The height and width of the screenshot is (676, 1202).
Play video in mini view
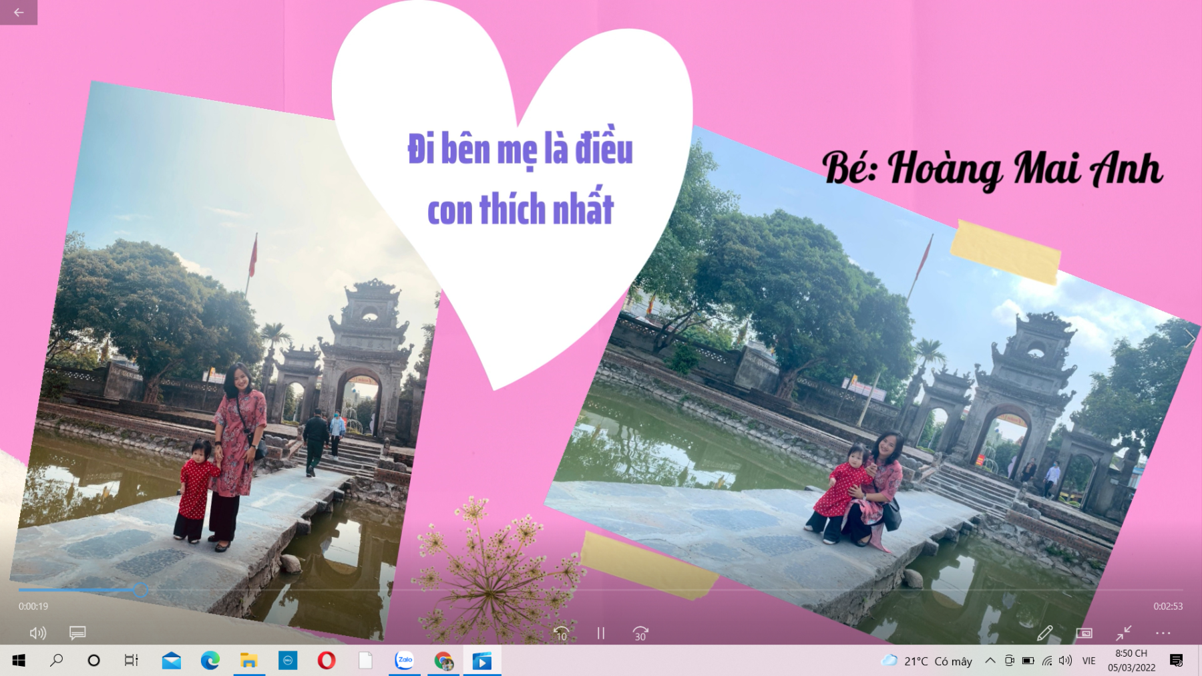click(x=1084, y=633)
